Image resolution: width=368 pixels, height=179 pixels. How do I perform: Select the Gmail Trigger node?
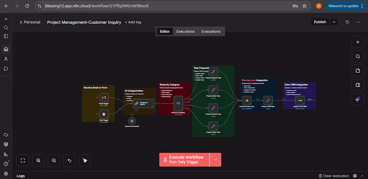click(x=104, y=97)
